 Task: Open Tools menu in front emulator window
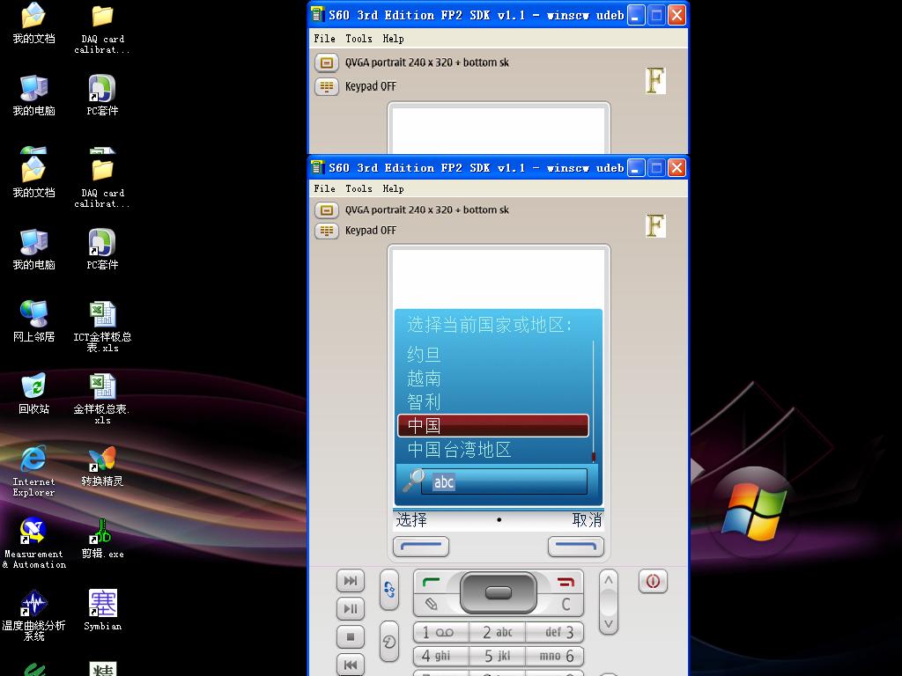(359, 188)
